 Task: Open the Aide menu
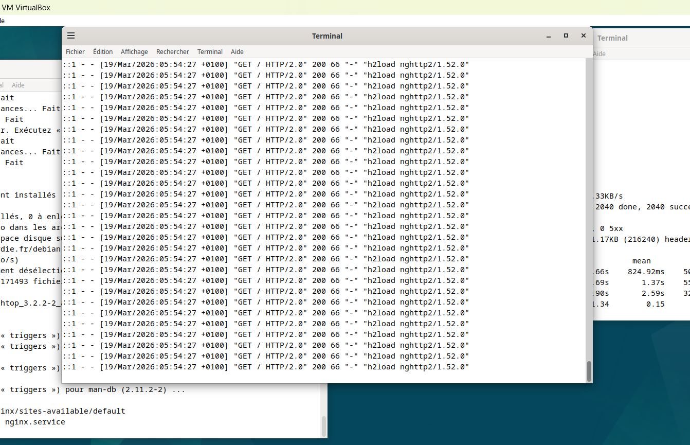[x=237, y=51]
